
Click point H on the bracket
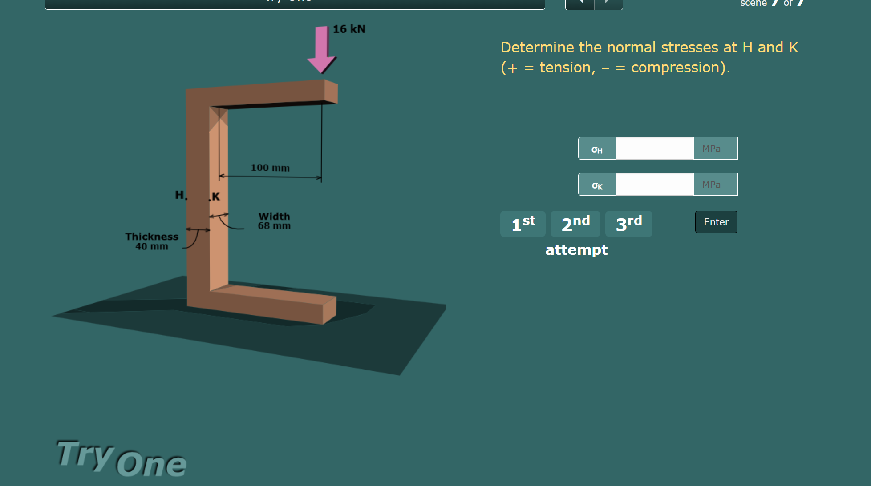(181, 195)
